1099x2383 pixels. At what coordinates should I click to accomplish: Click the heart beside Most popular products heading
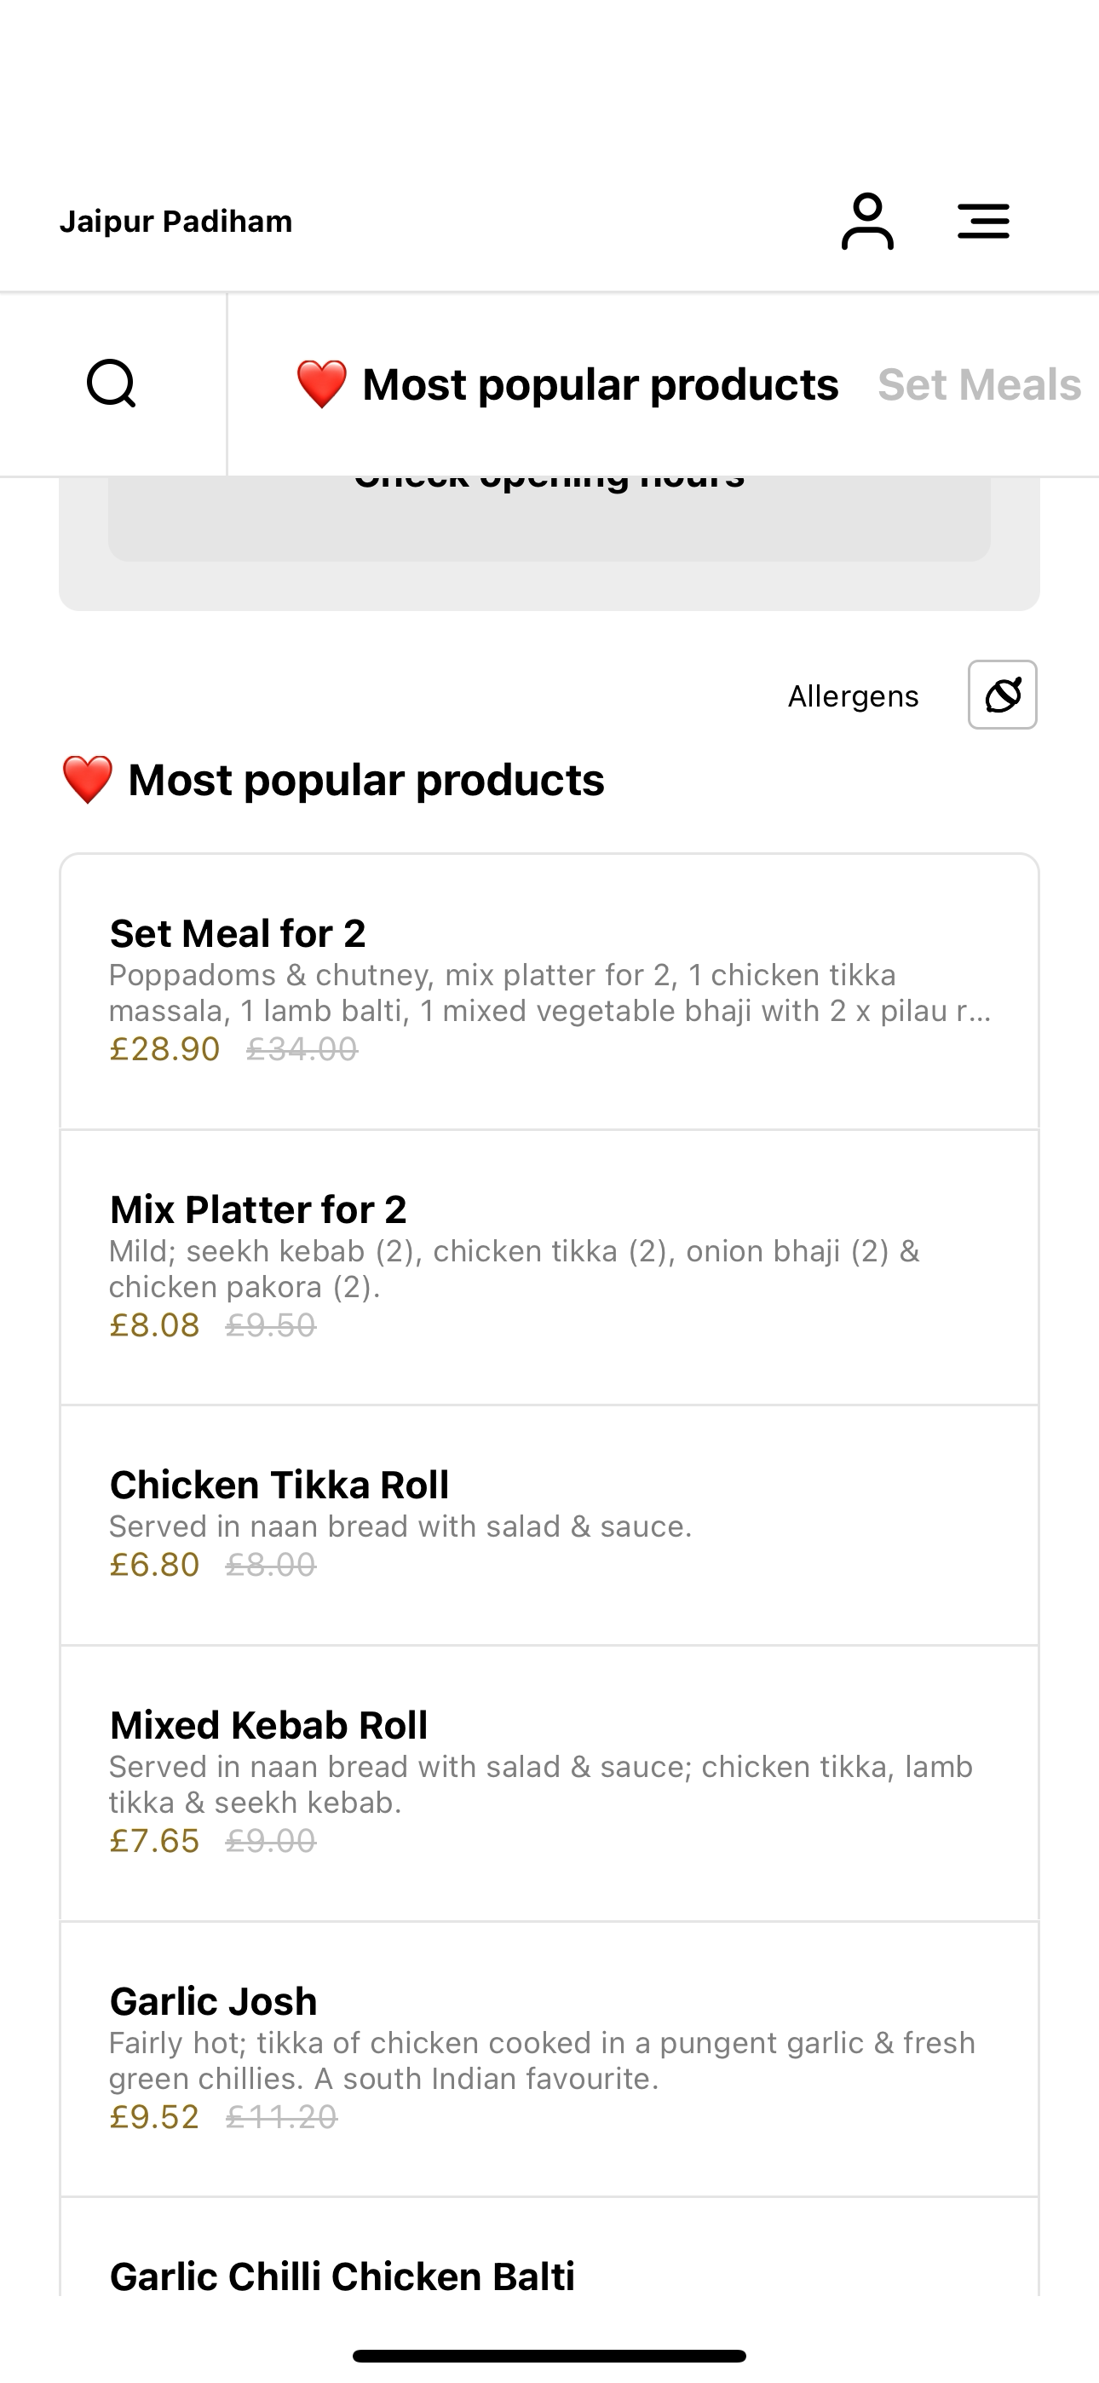[x=87, y=780]
